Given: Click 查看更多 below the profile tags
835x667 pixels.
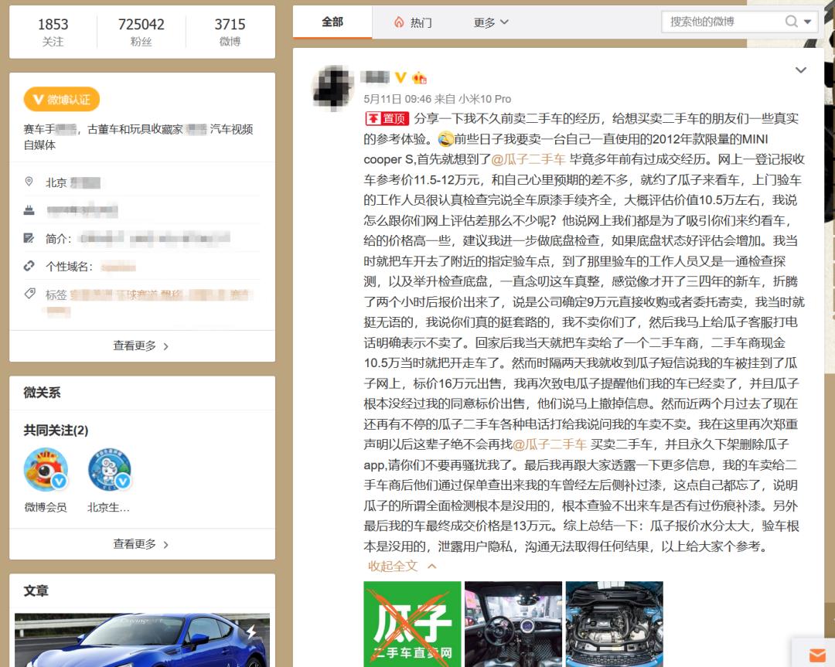Looking at the screenshot, I should 138,345.
